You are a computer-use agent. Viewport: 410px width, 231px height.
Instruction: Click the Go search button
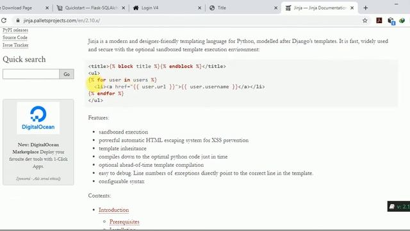pos(67,74)
